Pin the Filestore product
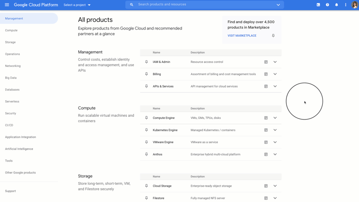The image size is (359, 202). pyautogui.click(x=147, y=198)
